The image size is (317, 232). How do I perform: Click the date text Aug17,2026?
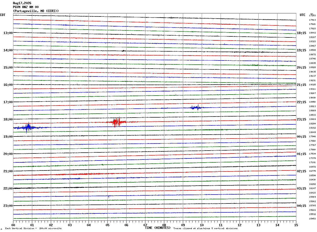pyautogui.click(x=22, y=3)
